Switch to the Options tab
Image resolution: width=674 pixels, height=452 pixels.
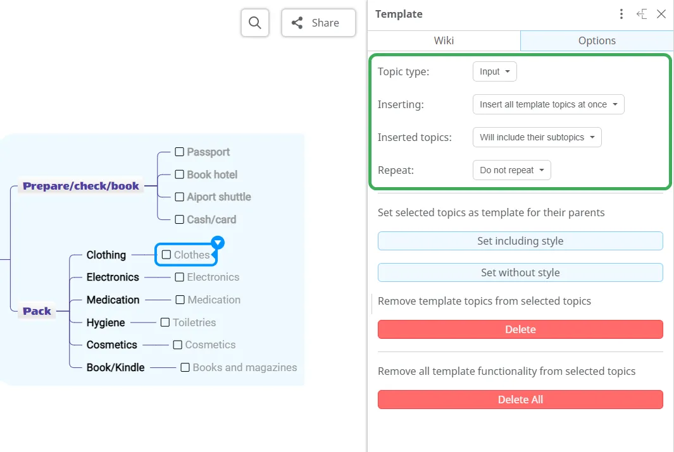click(x=596, y=40)
